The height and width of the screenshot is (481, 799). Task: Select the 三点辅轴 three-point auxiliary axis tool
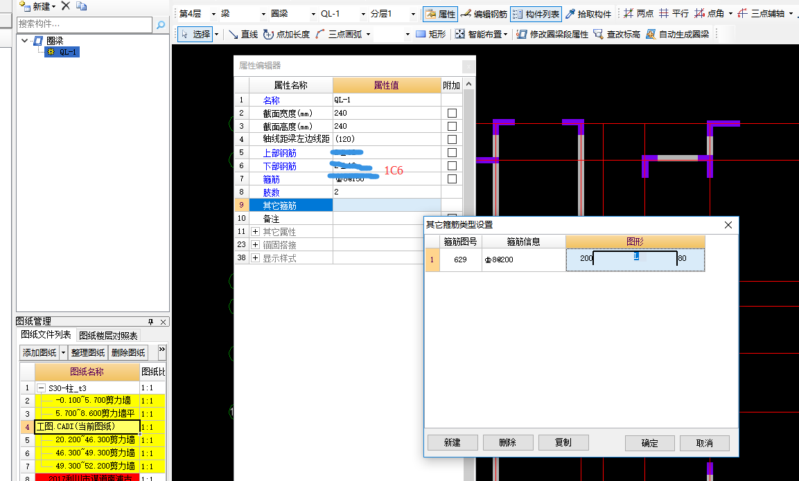click(x=762, y=14)
